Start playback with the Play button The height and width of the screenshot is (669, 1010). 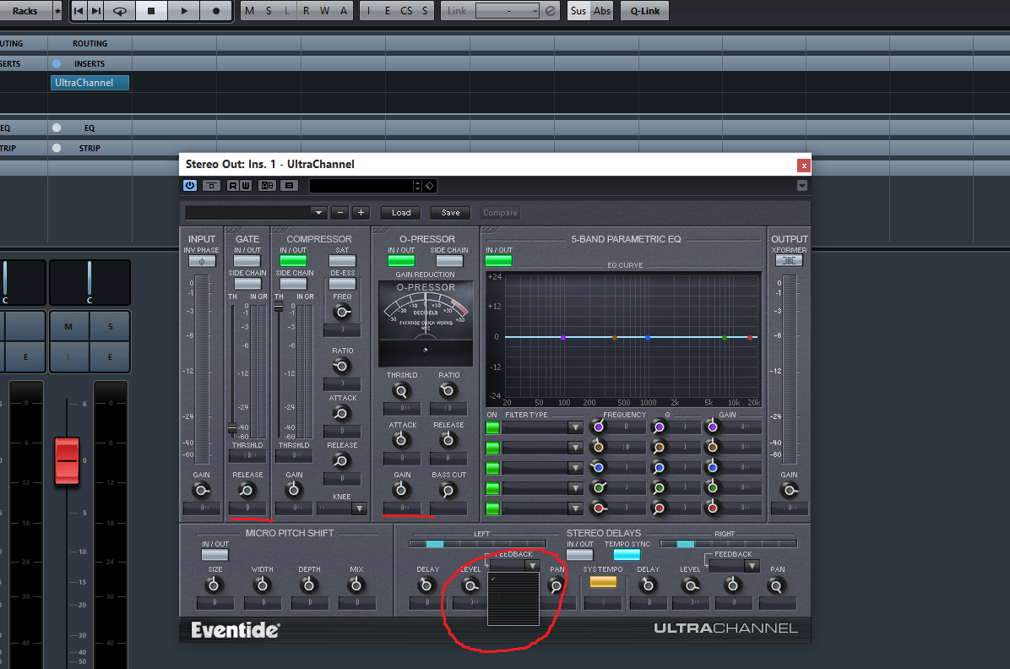coord(183,11)
